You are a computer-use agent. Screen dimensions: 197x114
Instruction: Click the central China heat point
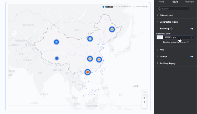(90, 59)
